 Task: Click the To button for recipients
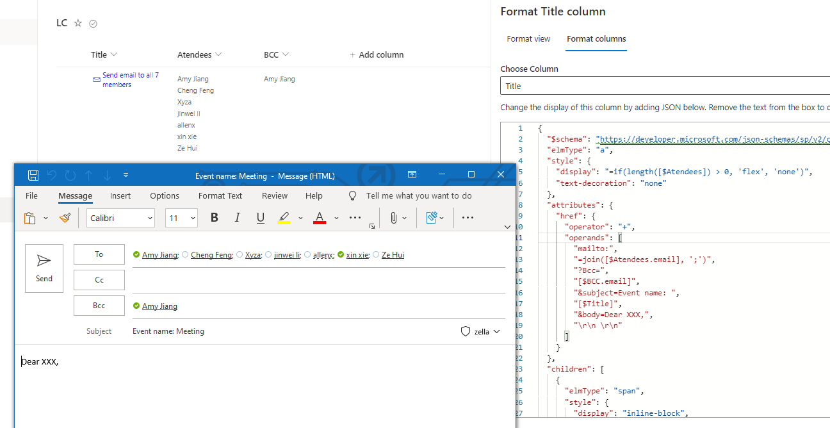click(99, 254)
